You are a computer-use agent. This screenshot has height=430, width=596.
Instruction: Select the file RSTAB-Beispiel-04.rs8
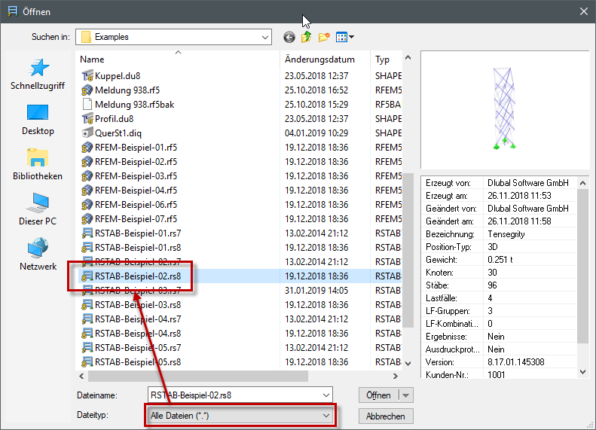tap(138, 334)
